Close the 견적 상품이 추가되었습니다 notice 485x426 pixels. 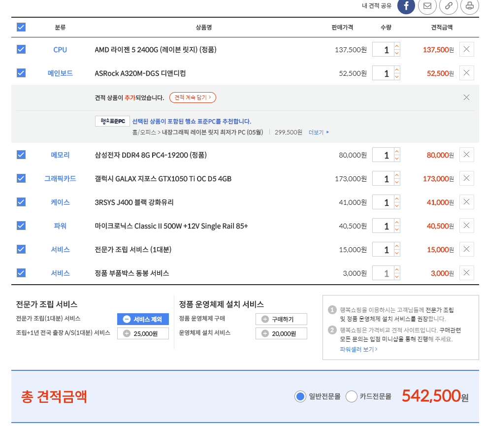[x=466, y=98]
